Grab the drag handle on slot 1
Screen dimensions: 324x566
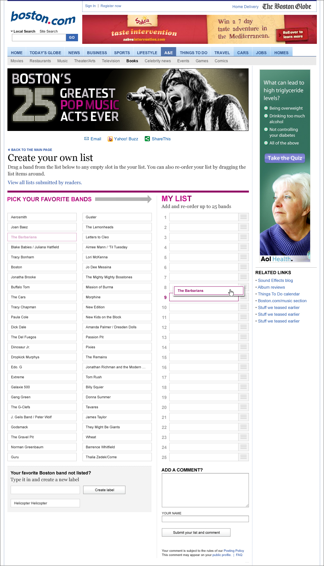coord(243,217)
